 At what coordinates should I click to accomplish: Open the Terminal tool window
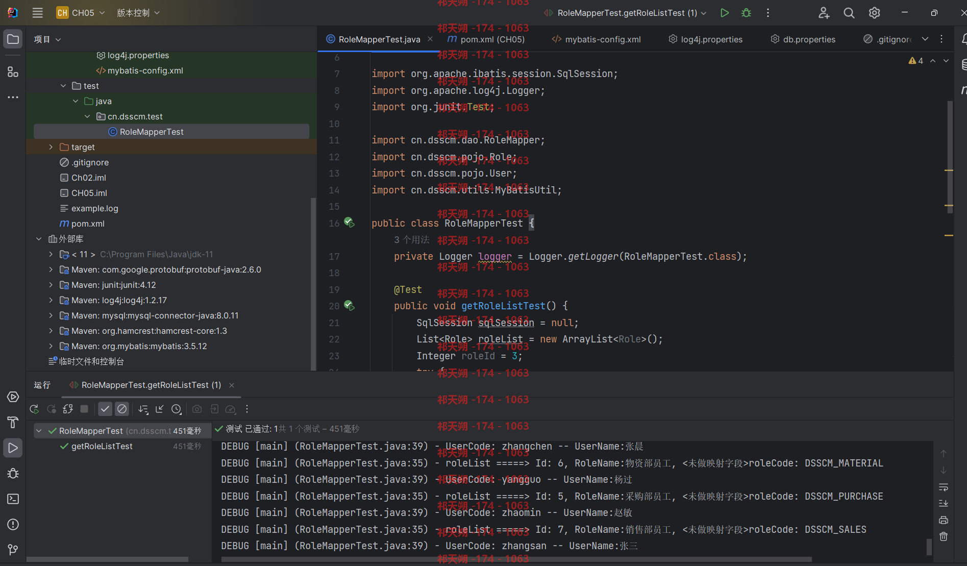(x=13, y=499)
